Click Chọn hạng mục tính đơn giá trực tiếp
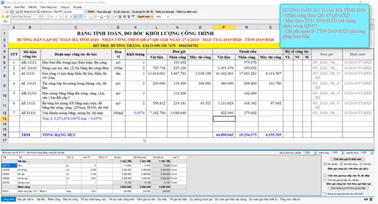Screen dimensions: 378x204 (348, 188)
